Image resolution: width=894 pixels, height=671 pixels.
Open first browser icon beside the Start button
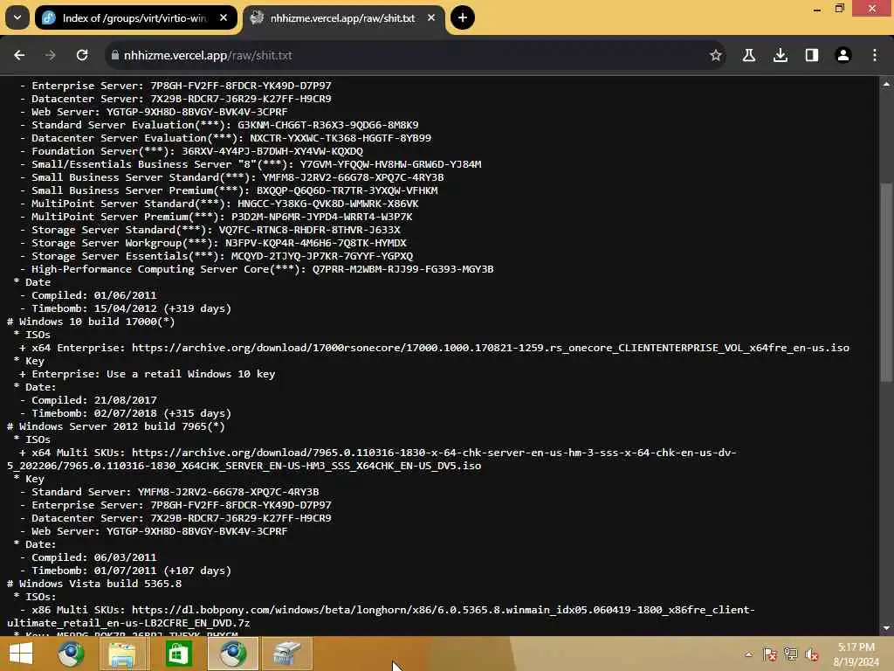click(72, 654)
